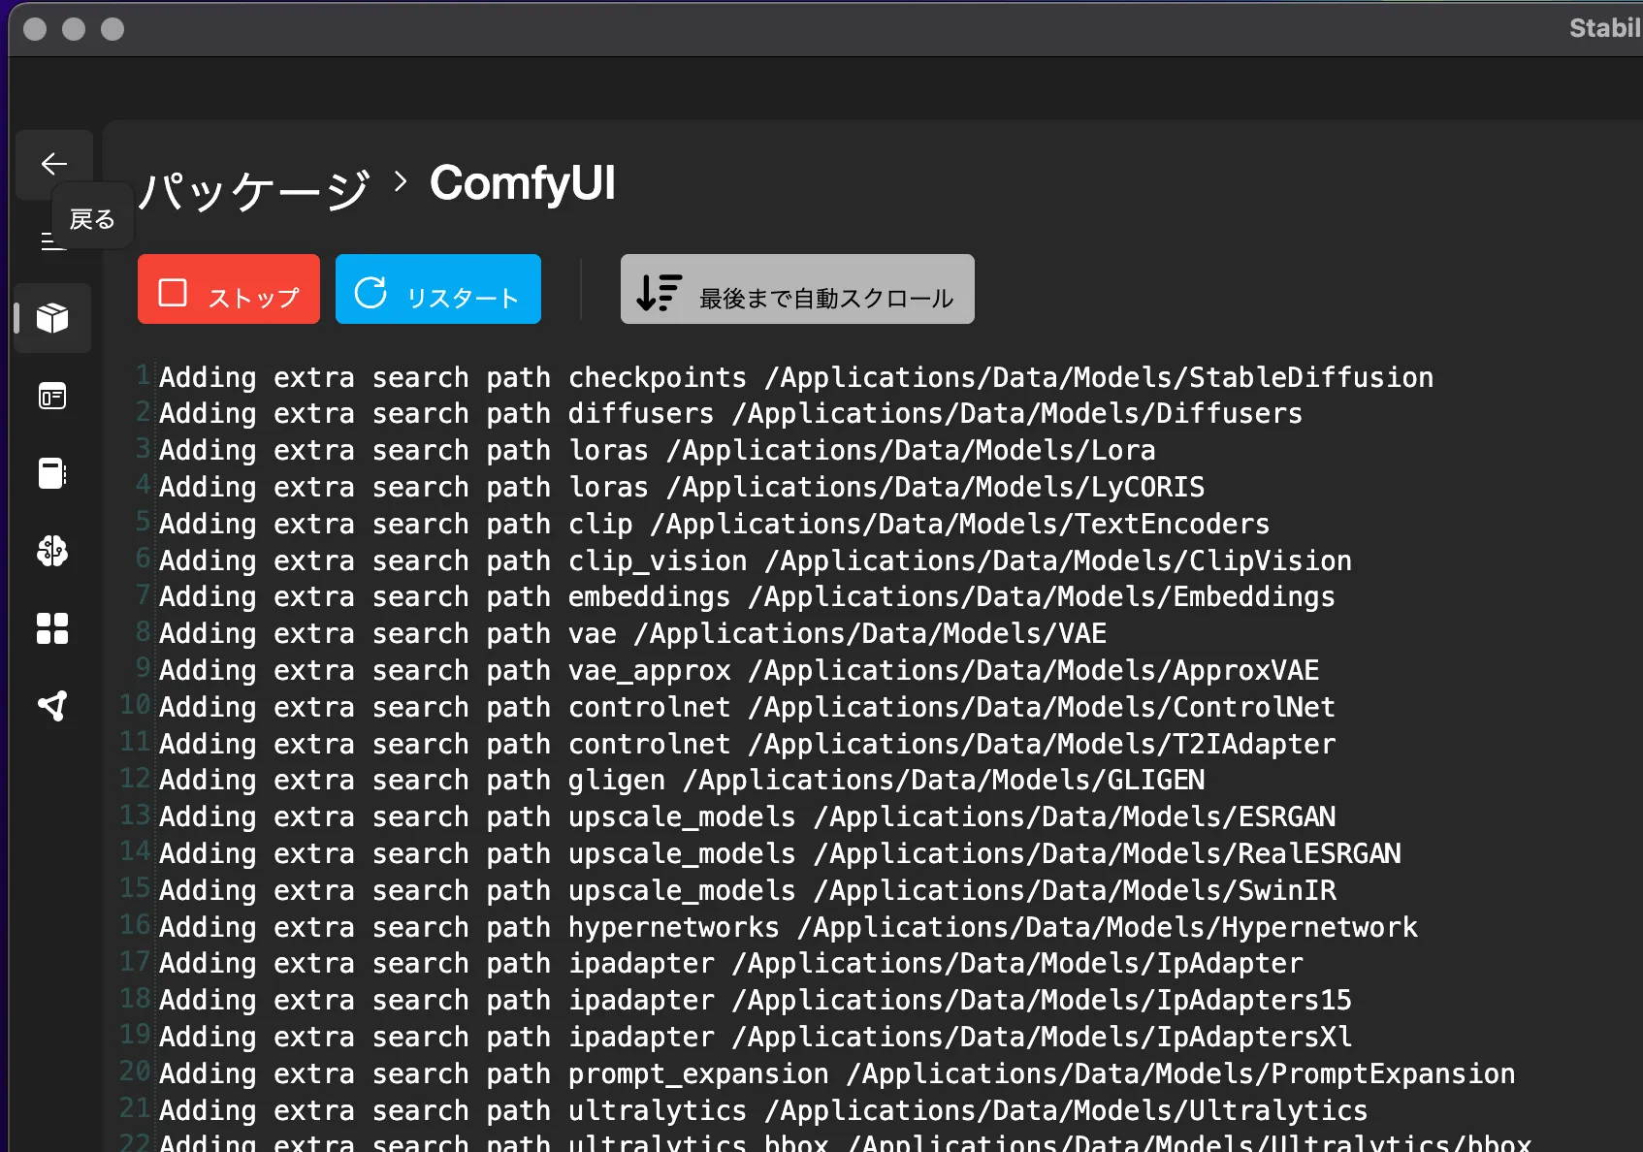Click log line ending in Models/ESRGAN

[748, 817]
